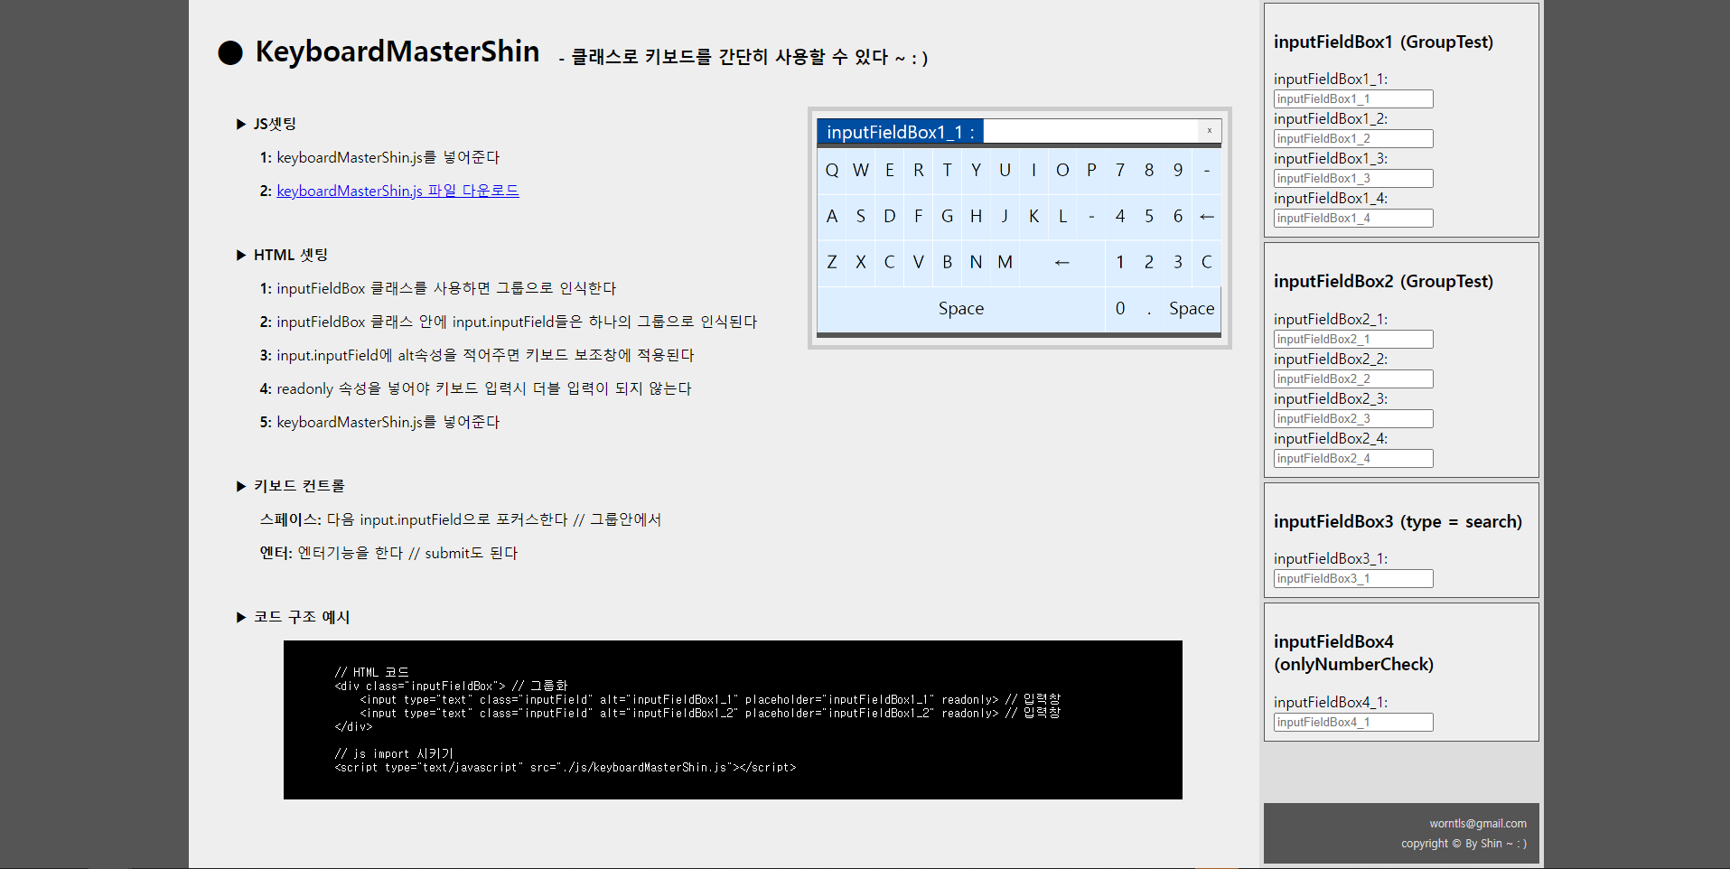Tap the number 9 key

(1178, 170)
